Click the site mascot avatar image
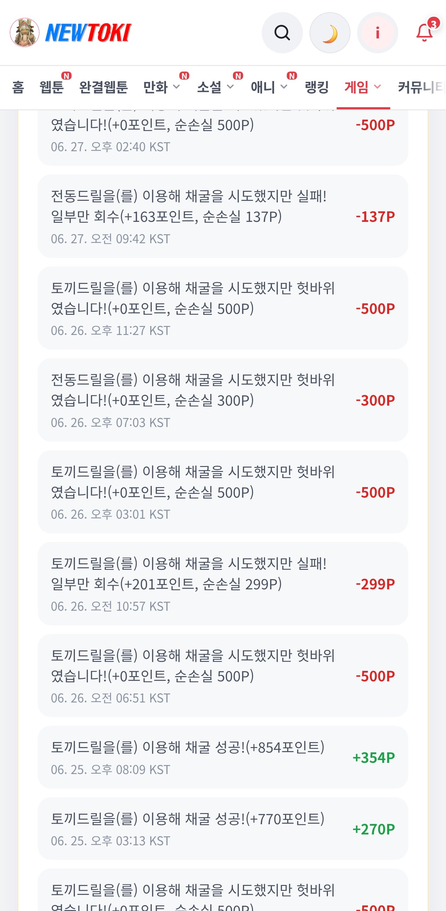Image resolution: width=446 pixels, height=911 pixels. point(24,33)
